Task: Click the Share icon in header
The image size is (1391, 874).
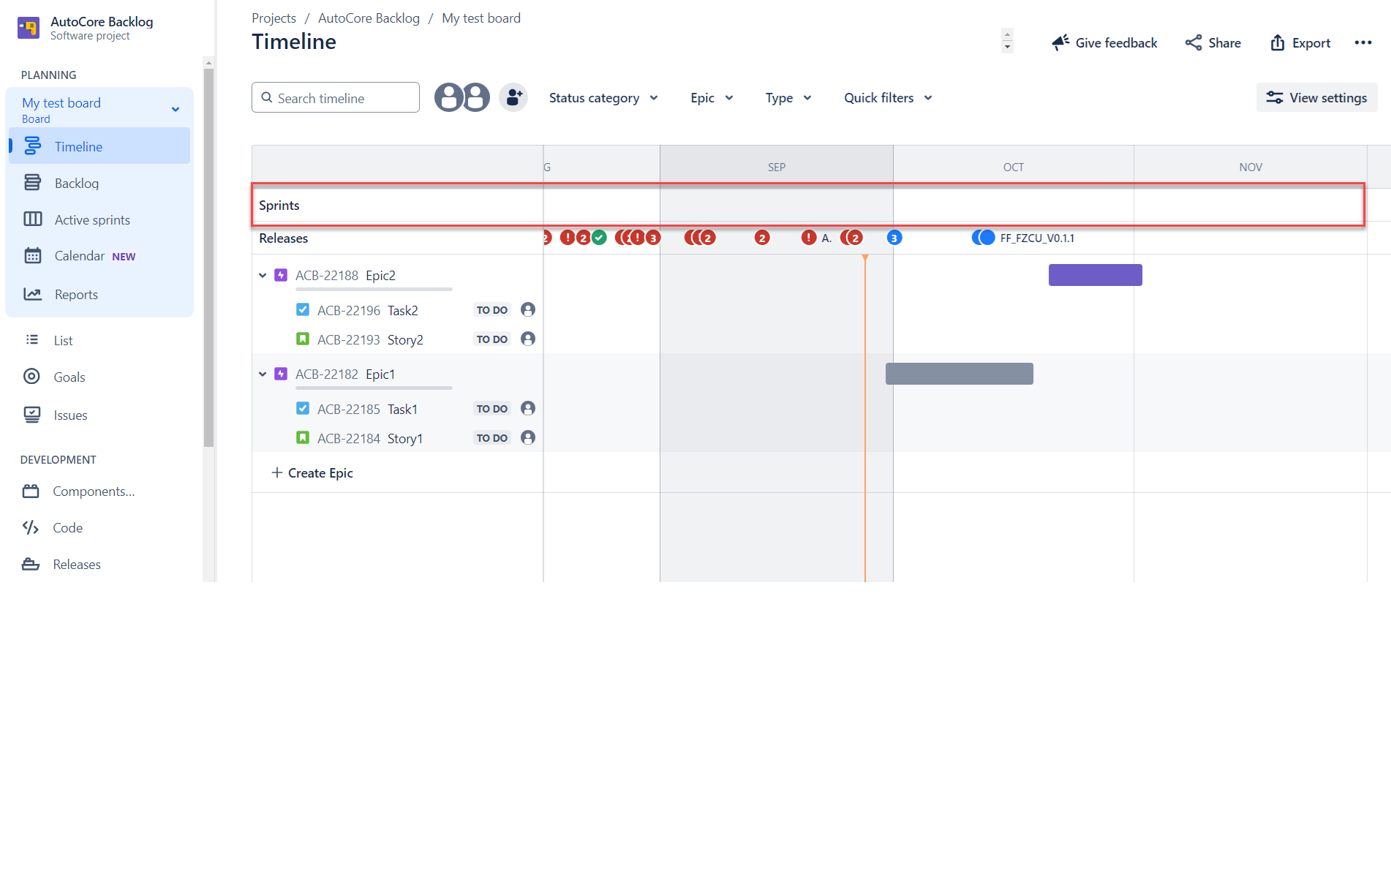Action: [1194, 42]
